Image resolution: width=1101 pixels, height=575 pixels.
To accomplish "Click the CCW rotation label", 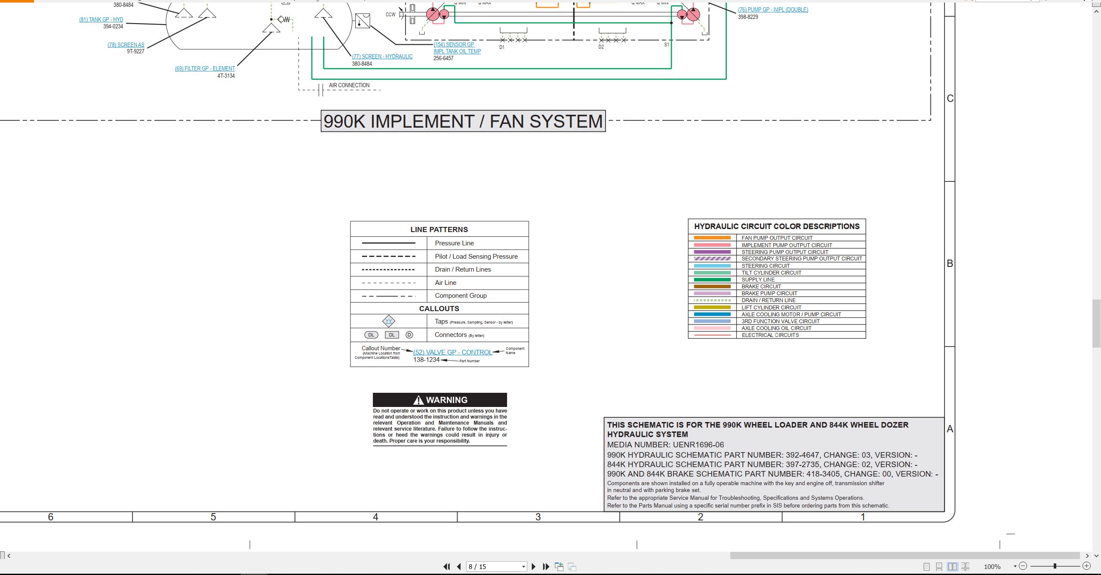I will click(x=391, y=15).
